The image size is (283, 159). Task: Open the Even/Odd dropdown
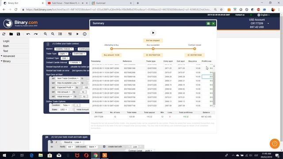[79, 53]
